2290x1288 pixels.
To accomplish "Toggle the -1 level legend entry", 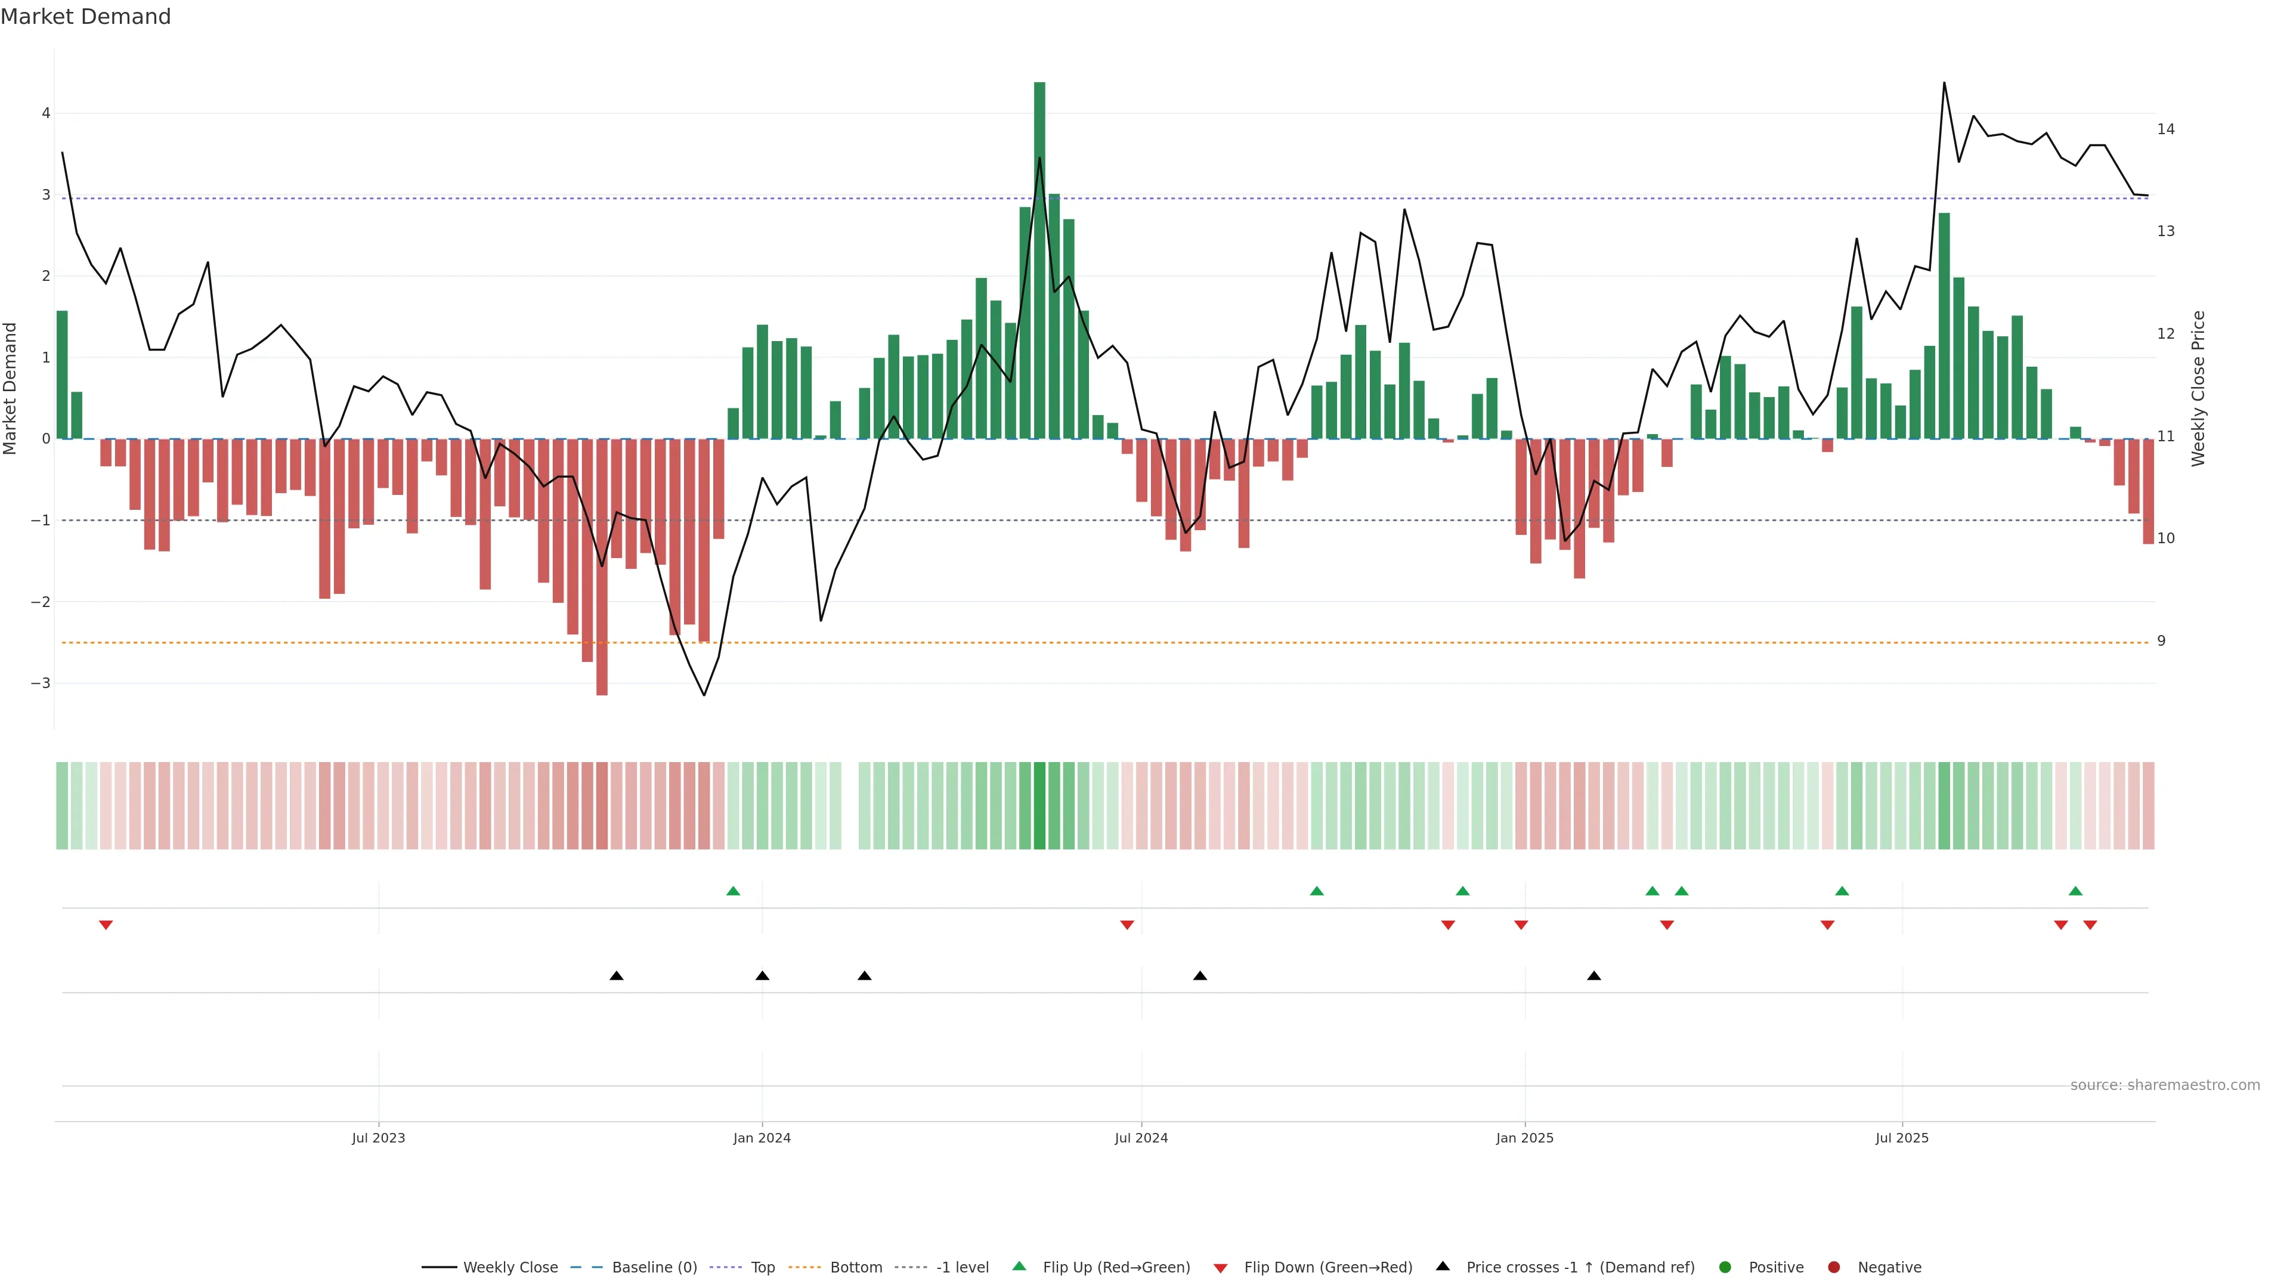I will point(962,1267).
